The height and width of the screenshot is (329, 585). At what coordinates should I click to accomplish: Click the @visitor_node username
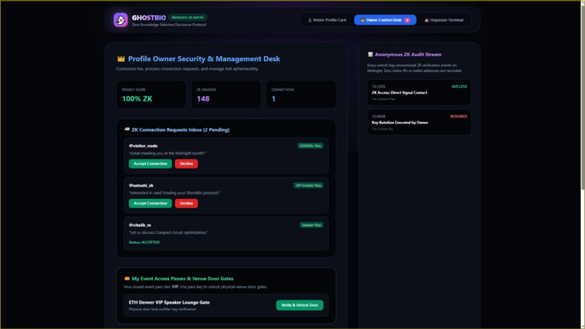[143, 146]
